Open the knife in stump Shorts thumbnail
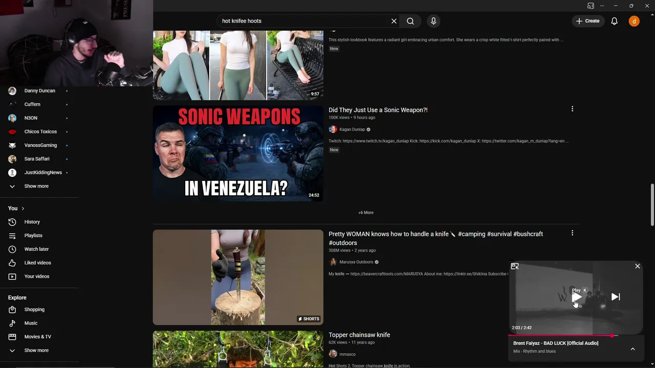This screenshot has width=655, height=368. (x=238, y=277)
